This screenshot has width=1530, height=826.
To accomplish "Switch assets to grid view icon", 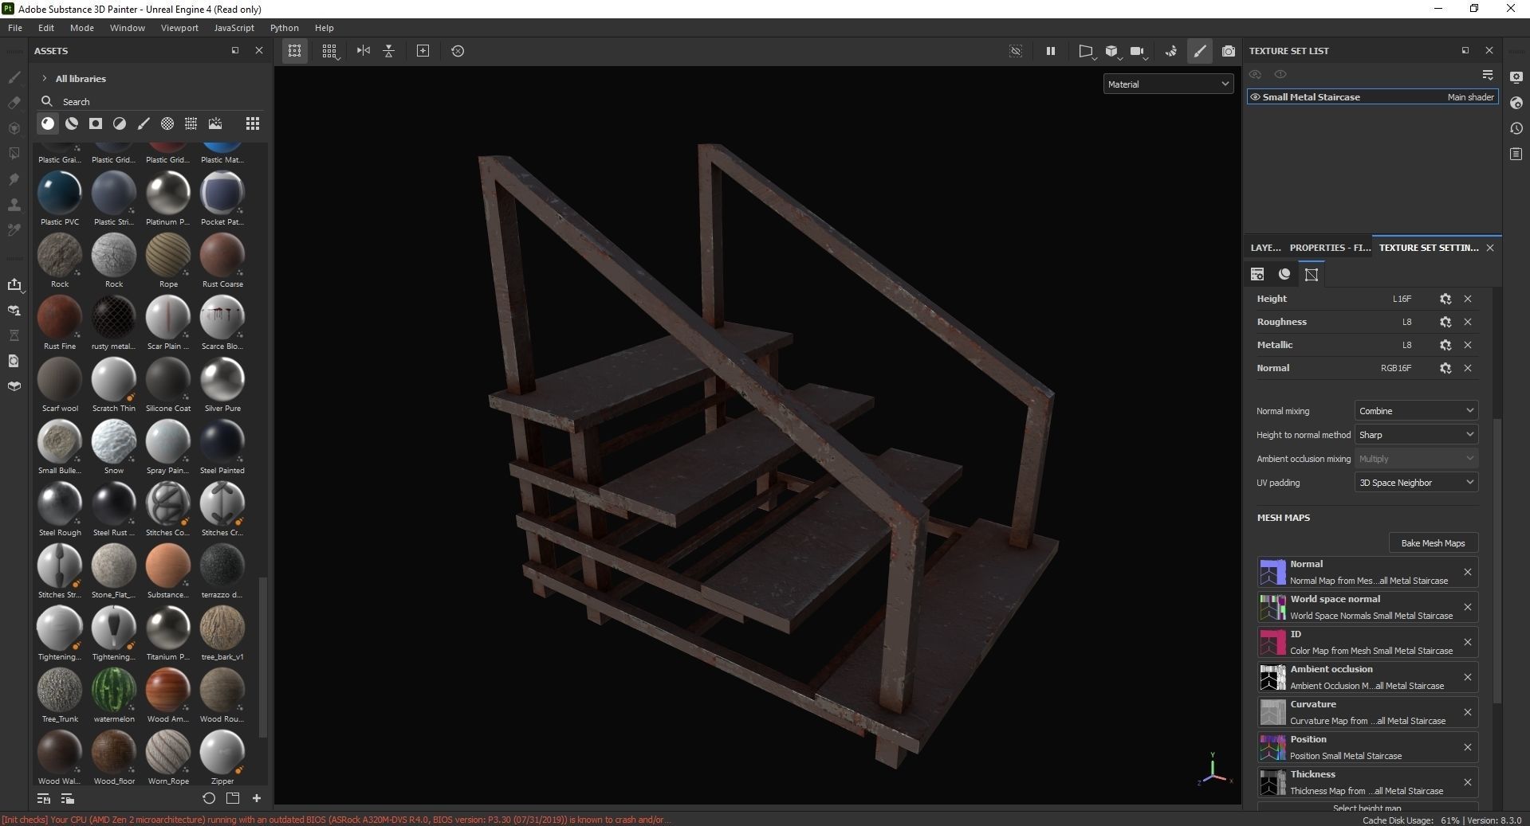I will point(253,123).
